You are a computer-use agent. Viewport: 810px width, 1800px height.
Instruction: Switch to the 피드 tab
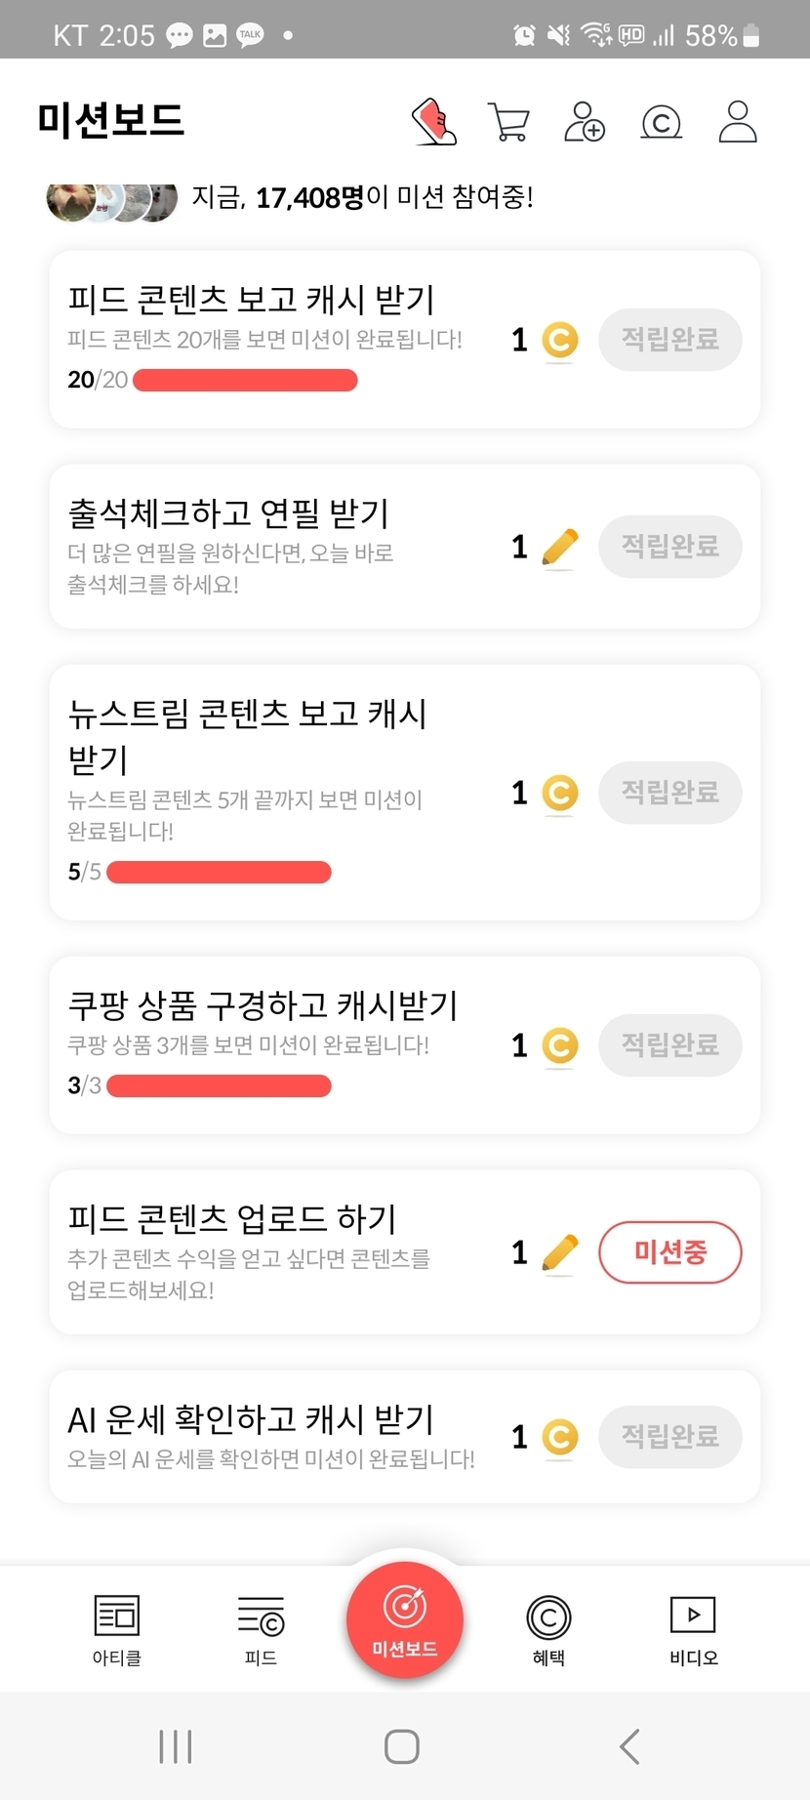pos(261,1629)
